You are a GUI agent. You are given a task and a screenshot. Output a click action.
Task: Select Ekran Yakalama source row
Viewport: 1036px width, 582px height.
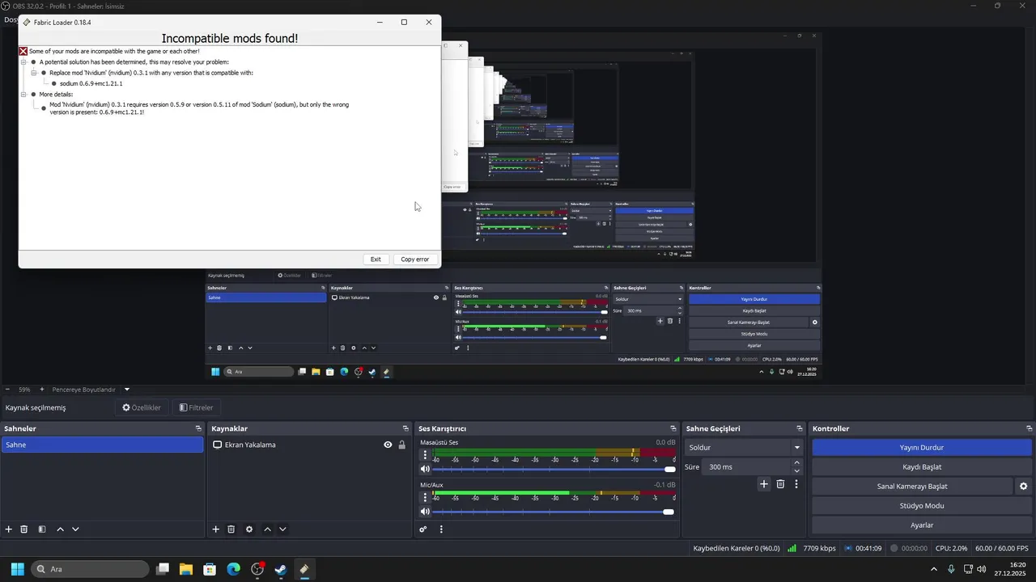pos(309,445)
